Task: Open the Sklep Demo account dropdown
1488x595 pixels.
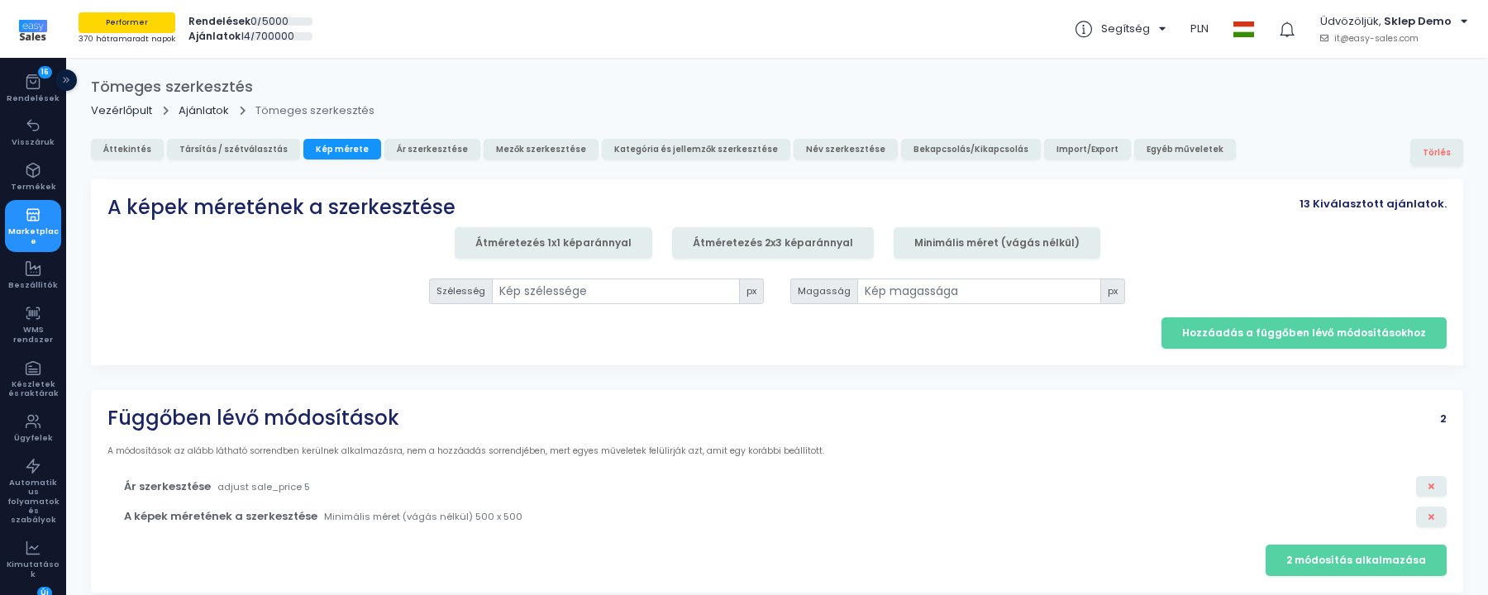Action: click(1394, 21)
